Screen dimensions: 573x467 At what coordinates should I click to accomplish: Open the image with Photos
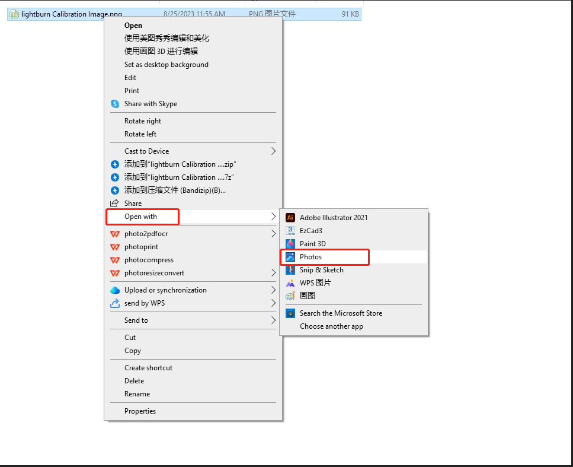[354, 257]
